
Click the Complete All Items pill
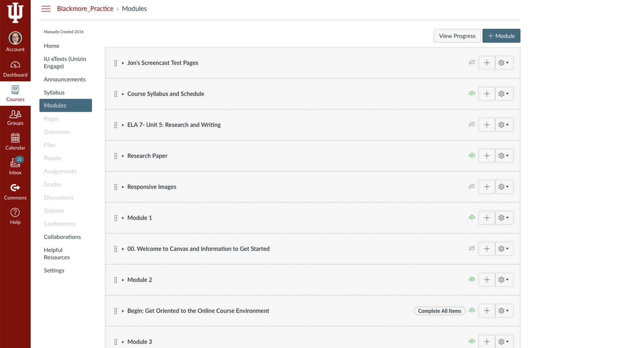[439, 311]
